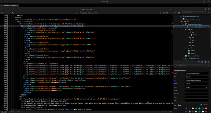Open the Role attribute dropdown

coord(197,87)
